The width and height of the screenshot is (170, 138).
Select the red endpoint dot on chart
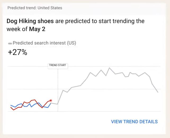pos(51,100)
